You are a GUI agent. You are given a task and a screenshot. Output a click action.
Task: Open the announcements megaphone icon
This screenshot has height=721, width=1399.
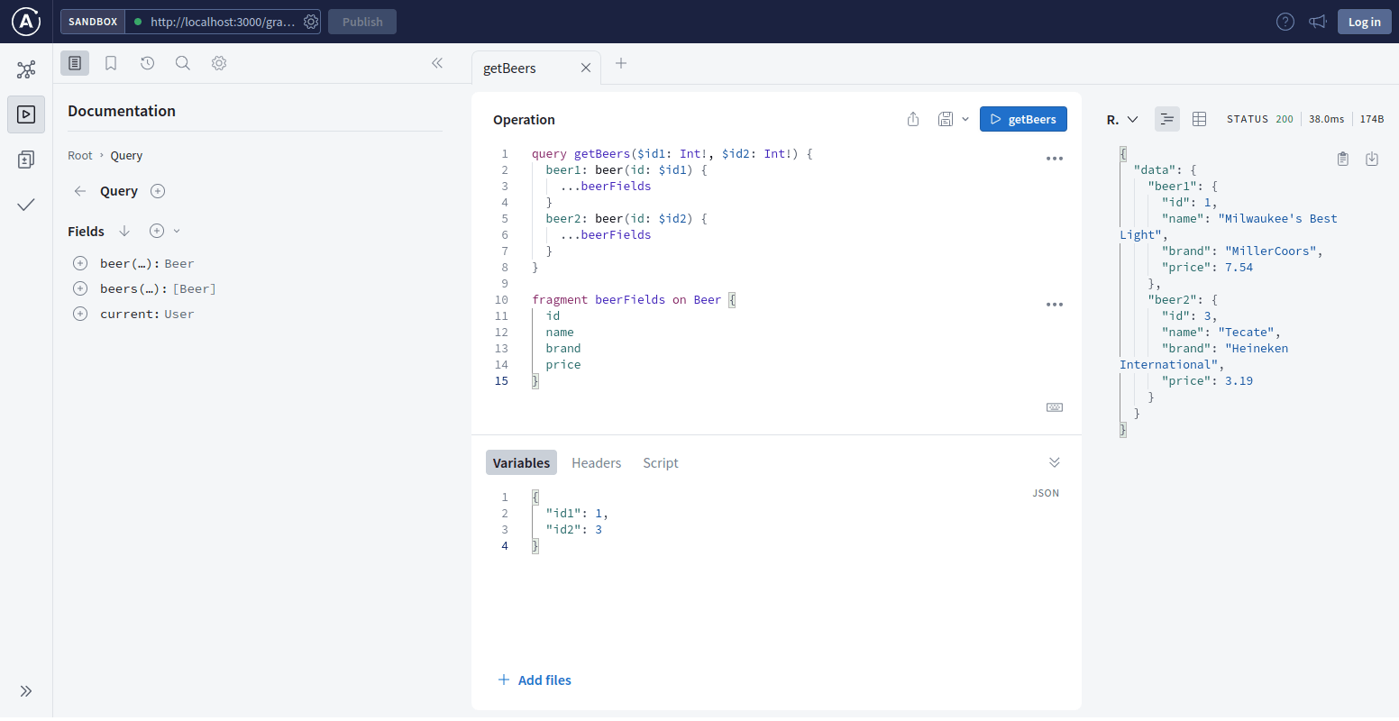tap(1318, 22)
